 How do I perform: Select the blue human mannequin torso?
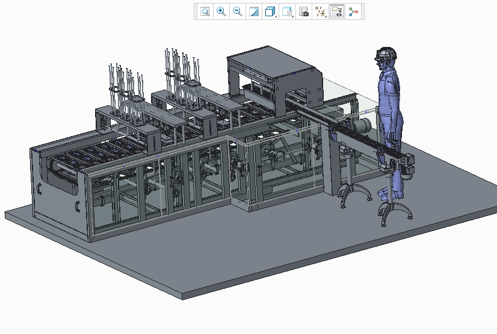point(388,90)
